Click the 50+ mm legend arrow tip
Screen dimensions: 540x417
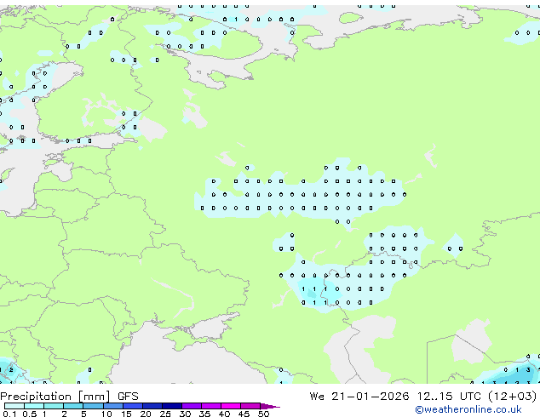(270, 406)
